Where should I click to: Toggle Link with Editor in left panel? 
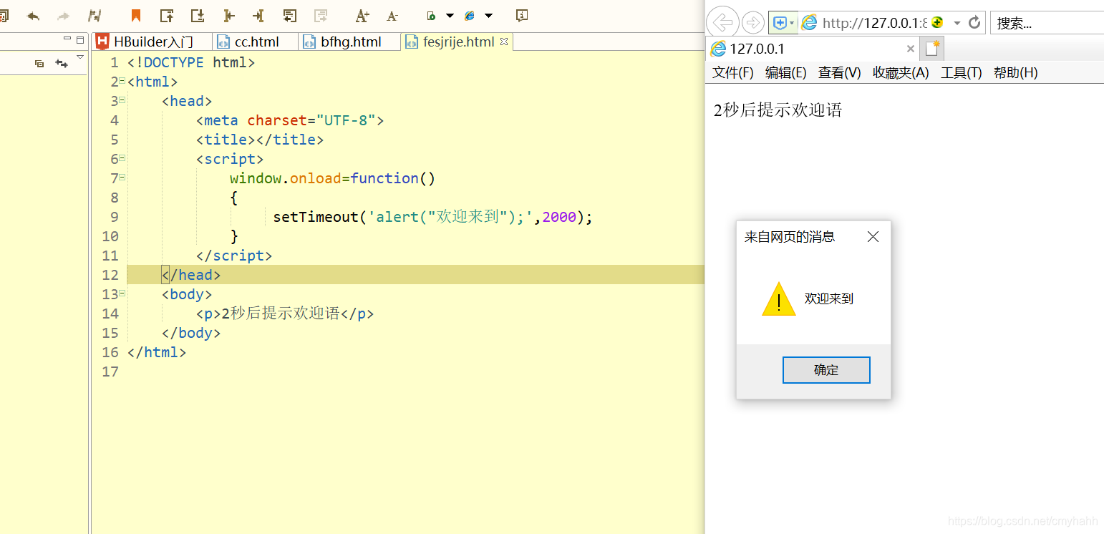coord(62,64)
